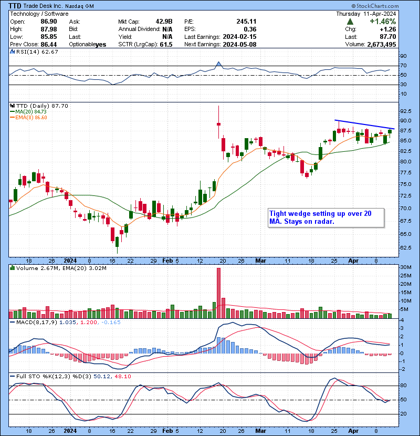Viewport: 420px width, 436px height.
Task: Click the 92.5 price axis label
Action: 405,111
